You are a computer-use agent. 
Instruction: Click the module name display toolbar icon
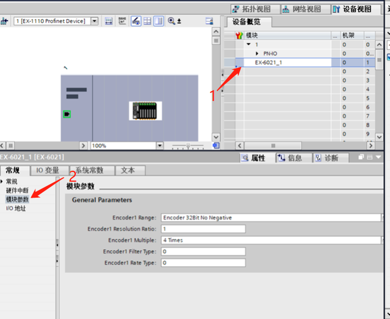pyautogui.click(x=122, y=21)
